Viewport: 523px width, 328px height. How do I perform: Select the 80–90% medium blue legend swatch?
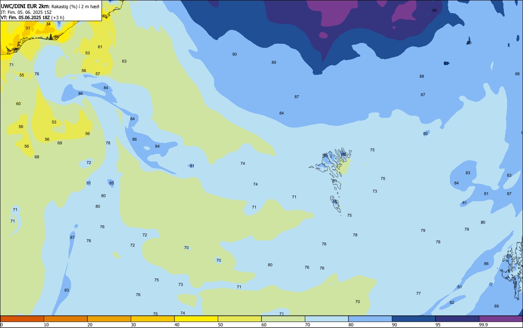pyautogui.click(x=370, y=319)
